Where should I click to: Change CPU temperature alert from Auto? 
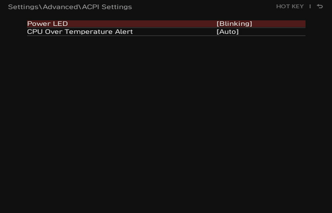pyautogui.click(x=227, y=32)
